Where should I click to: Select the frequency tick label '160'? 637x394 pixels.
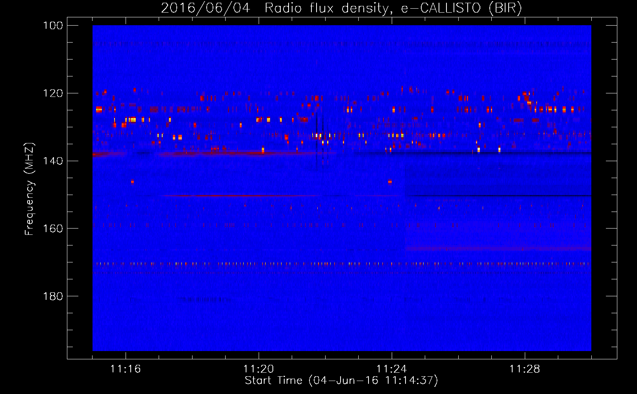coord(53,229)
